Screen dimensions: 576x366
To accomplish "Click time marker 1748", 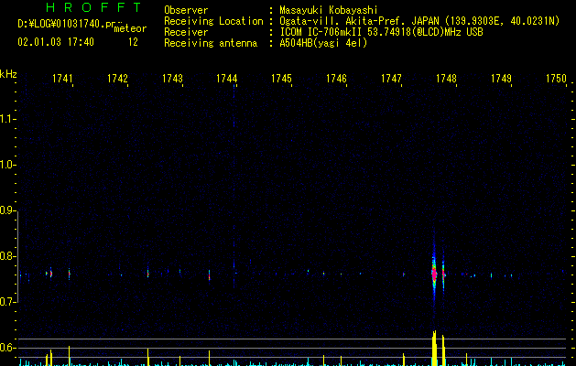I will pyautogui.click(x=446, y=79).
